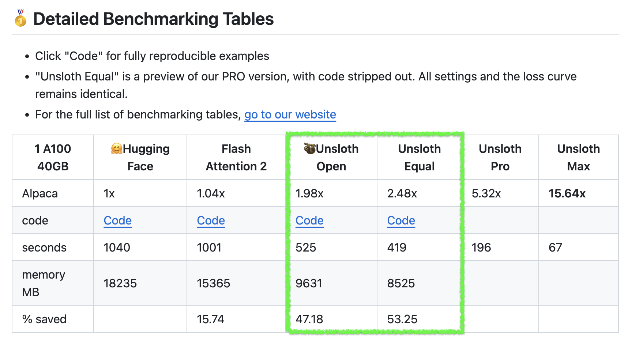This screenshot has width=632, height=340.
Task: Select the '8525' memory value
Action: 401,283
